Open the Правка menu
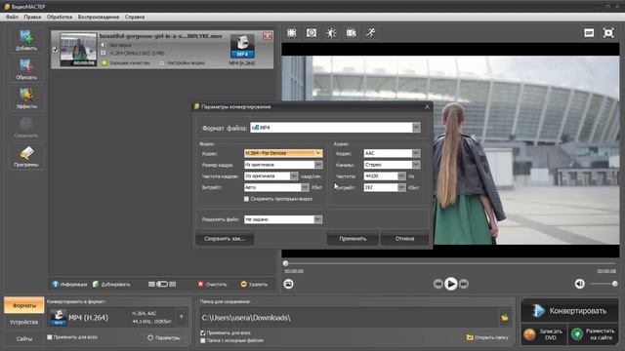The height and width of the screenshot is (351, 625). tap(32, 18)
